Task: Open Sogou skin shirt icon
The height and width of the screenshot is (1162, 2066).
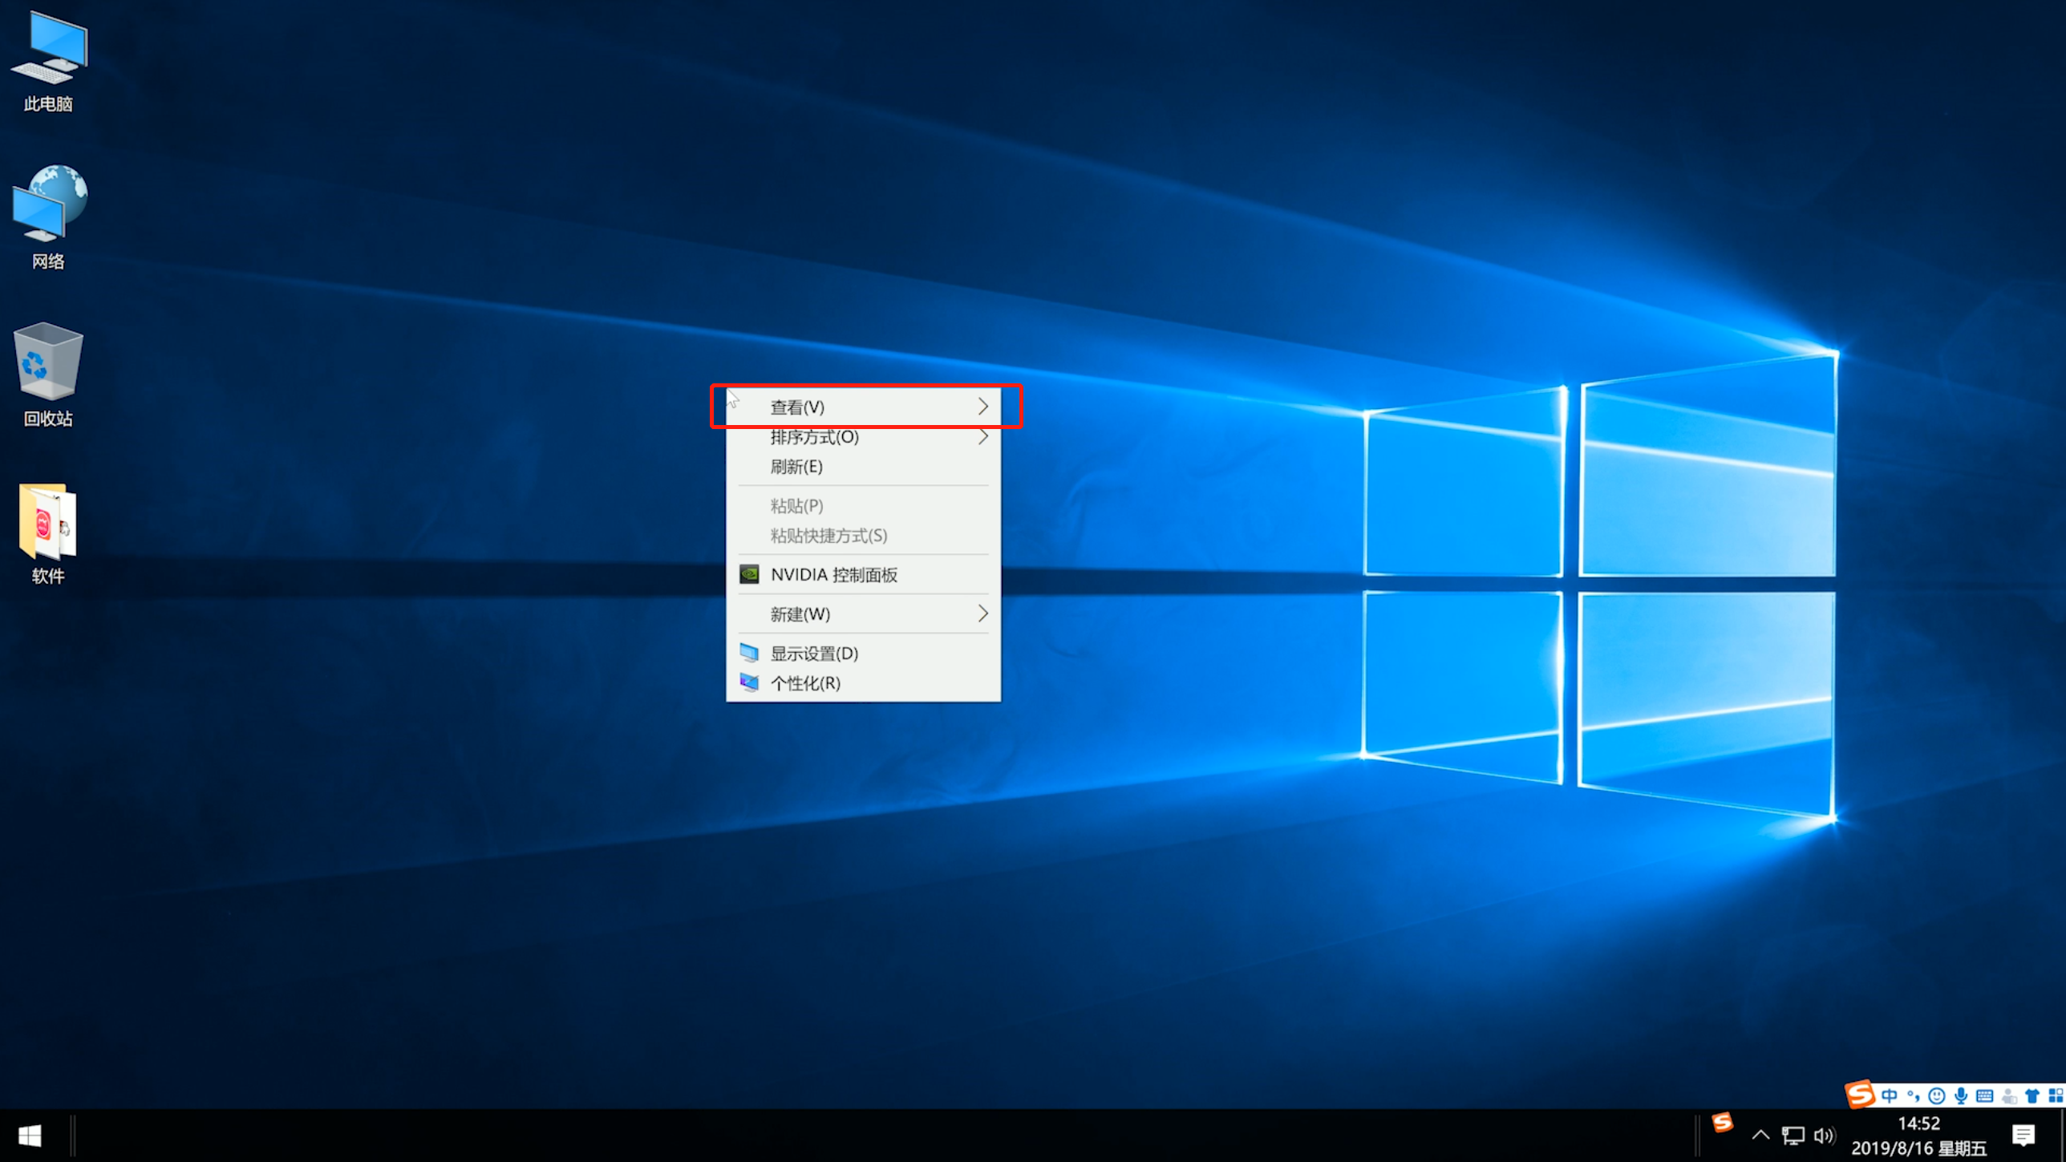Action: coord(2032,1095)
